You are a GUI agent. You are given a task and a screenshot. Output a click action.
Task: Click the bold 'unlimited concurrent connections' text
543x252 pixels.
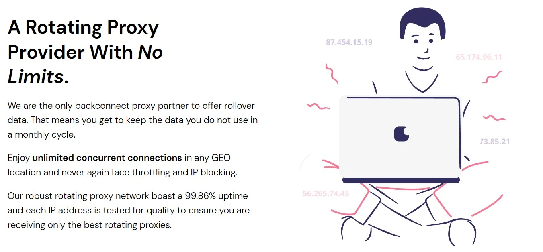107,158
